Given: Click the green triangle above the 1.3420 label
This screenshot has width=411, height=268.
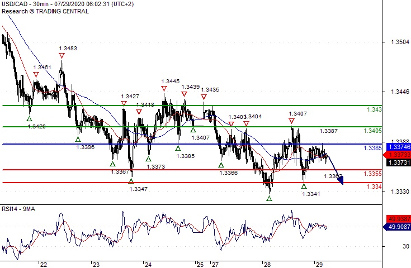Looking at the screenshot, I should pos(29,118).
